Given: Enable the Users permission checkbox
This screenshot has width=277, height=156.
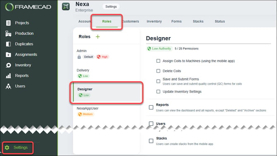Looking at the screenshot, I should click(151, 123).
